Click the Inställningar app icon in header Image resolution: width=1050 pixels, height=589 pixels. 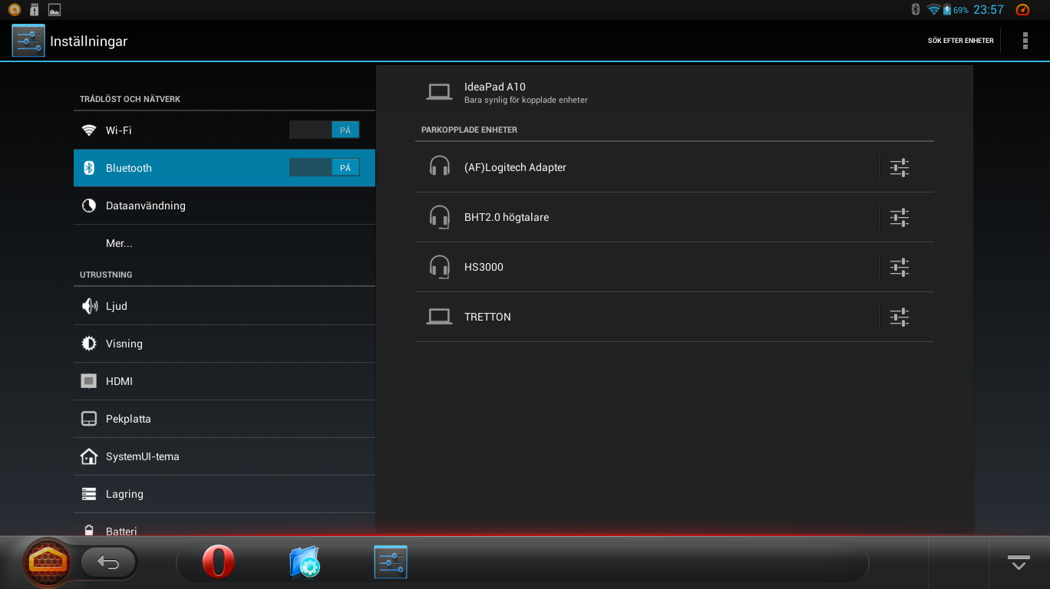tap(28, 41)
